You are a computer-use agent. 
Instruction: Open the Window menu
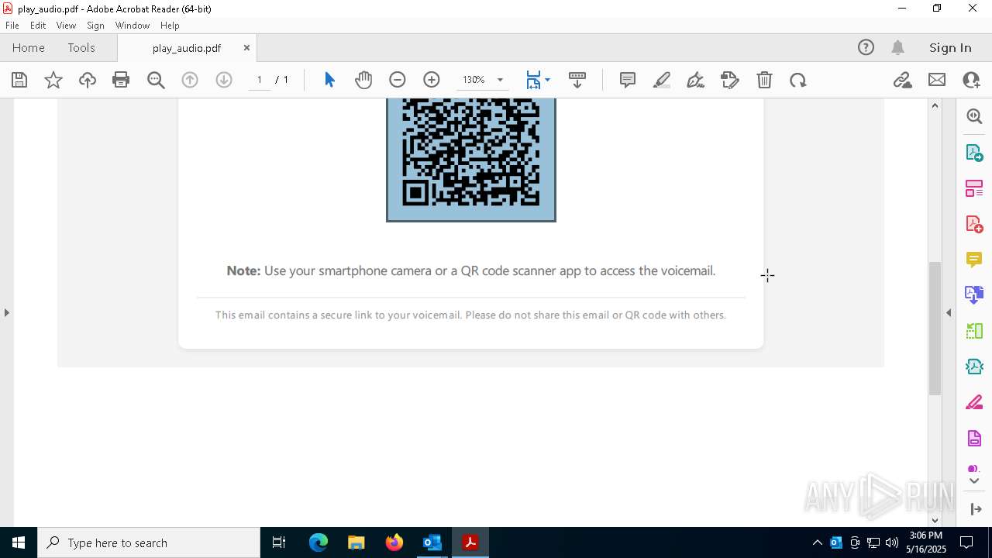pos(133,26)
